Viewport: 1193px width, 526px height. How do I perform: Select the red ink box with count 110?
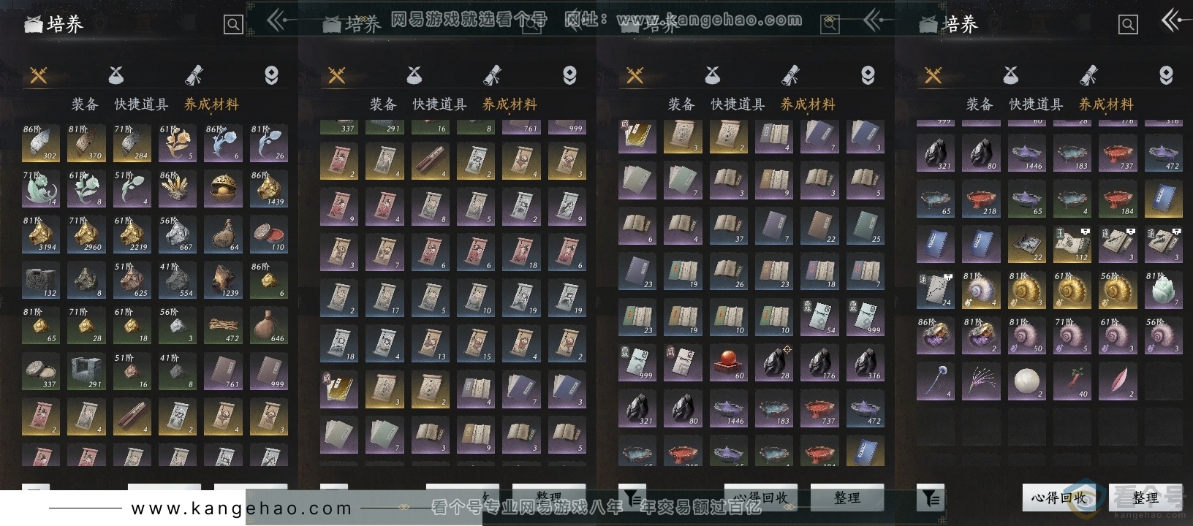[268, 235]
